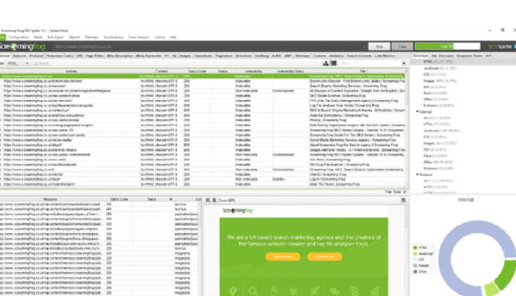This screenshot has height=296, width=516.
Task: Click the URL input field in the header
Action: point(210,46)
